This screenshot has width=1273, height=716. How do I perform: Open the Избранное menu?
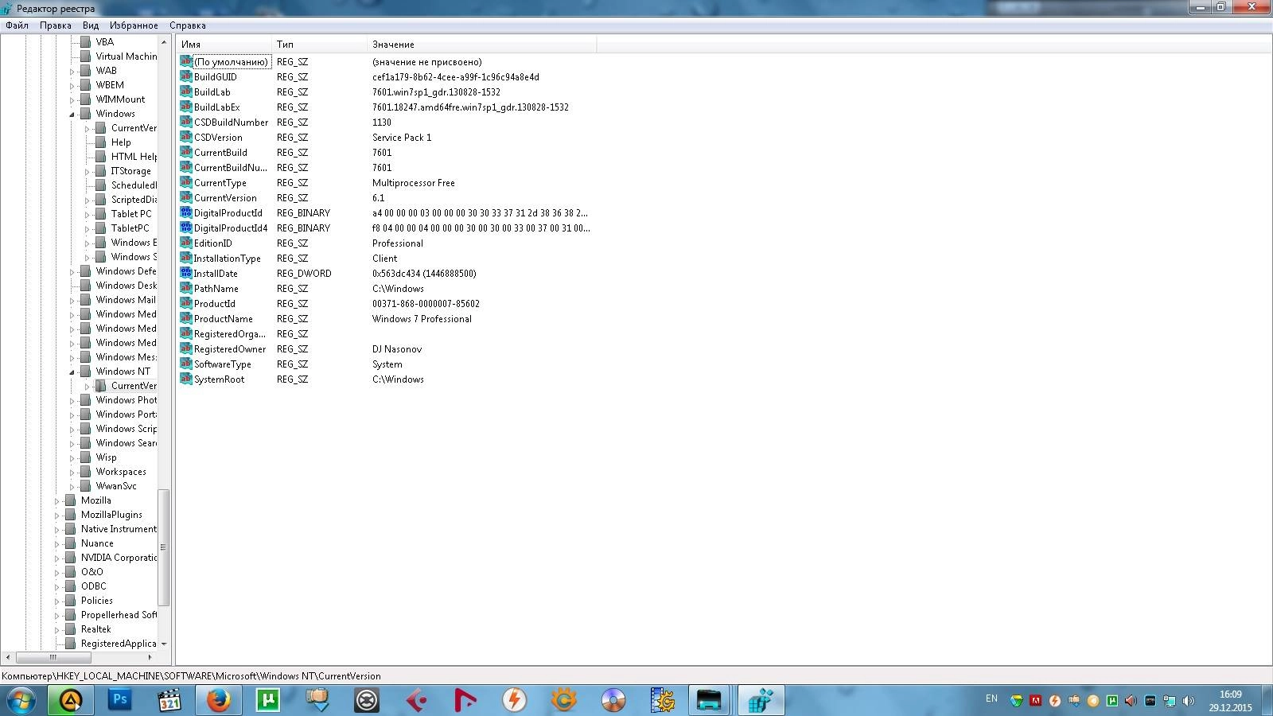[x=134, y=25]
